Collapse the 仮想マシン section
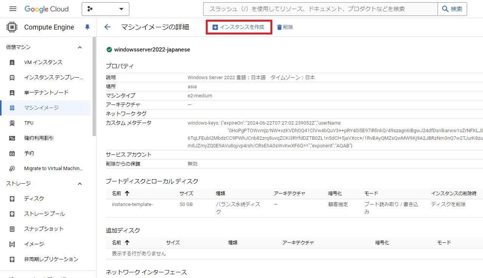The height and width of the screenshot is (278, 483). [80, 47]
